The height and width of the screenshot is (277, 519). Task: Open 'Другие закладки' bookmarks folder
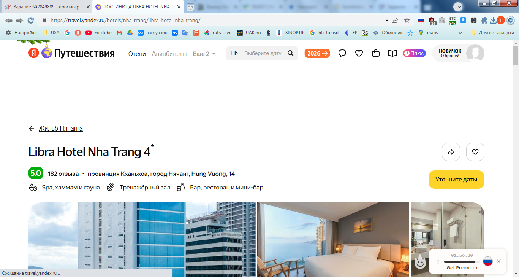[492, 33]
